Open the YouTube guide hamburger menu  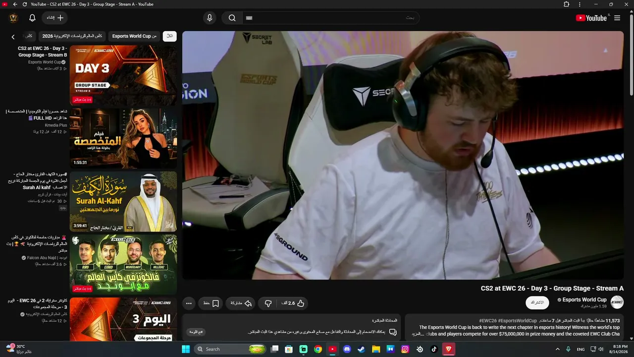[617, 18]
